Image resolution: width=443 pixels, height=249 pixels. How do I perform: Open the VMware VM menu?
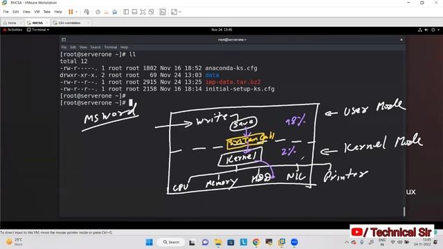pyautogui.click(x=37, y=12)
